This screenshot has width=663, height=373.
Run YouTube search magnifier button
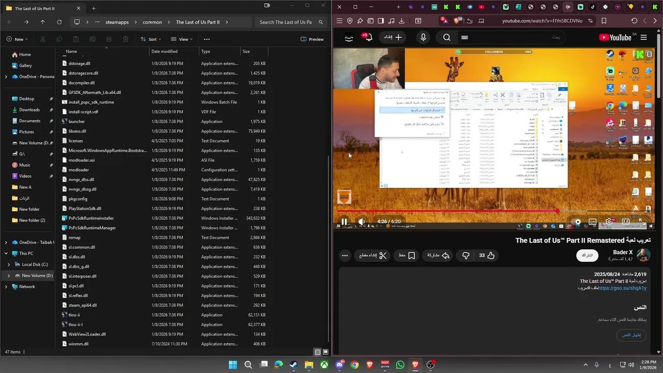(x=447, y=37)
